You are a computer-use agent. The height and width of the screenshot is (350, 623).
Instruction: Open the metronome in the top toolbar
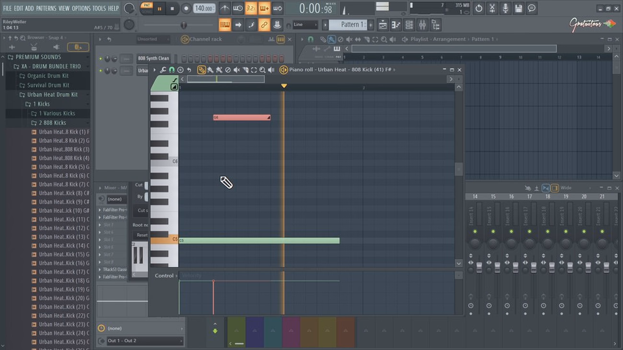point(225,9)
